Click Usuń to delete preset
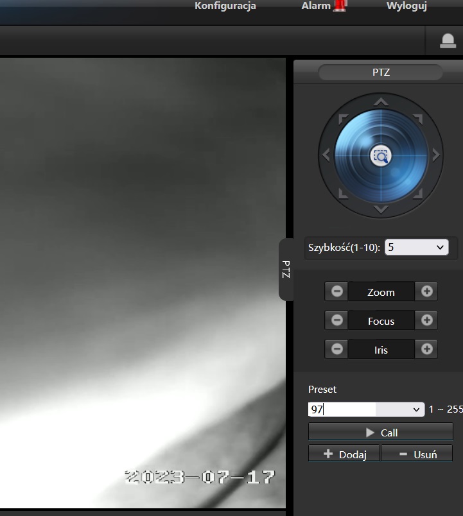The image size is (463, 516). [x=417, y=454]
